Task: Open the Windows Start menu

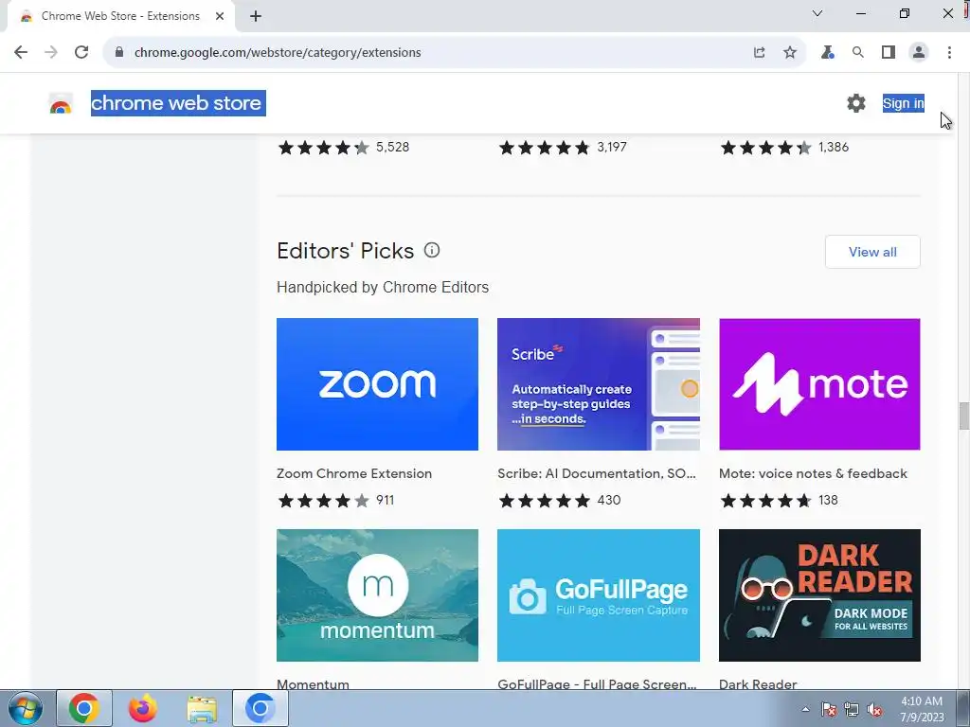Action: pyautogui.click(x=25, y=708)
